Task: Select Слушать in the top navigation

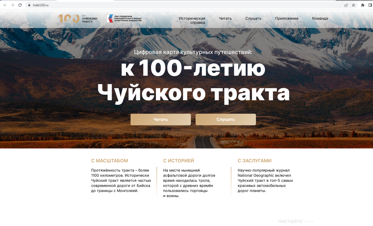Action: [253, 18]
